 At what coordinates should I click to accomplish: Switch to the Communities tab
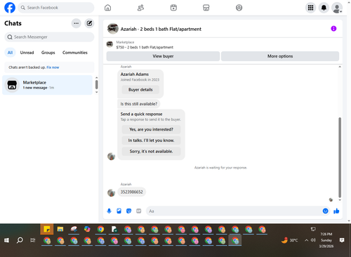click(x=75, y=53)
